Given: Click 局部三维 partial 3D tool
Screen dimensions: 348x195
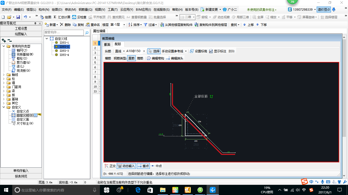Looking at the screenshot, I should click(240, 17).
